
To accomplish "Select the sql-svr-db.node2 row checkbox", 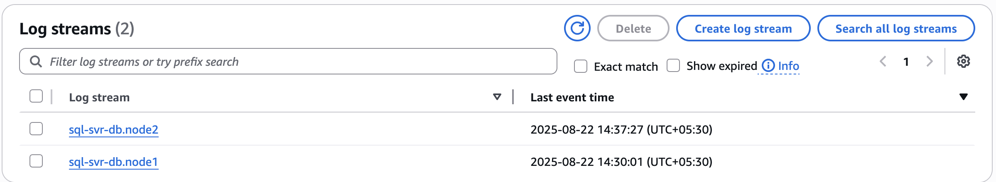I will coord(36,129).
